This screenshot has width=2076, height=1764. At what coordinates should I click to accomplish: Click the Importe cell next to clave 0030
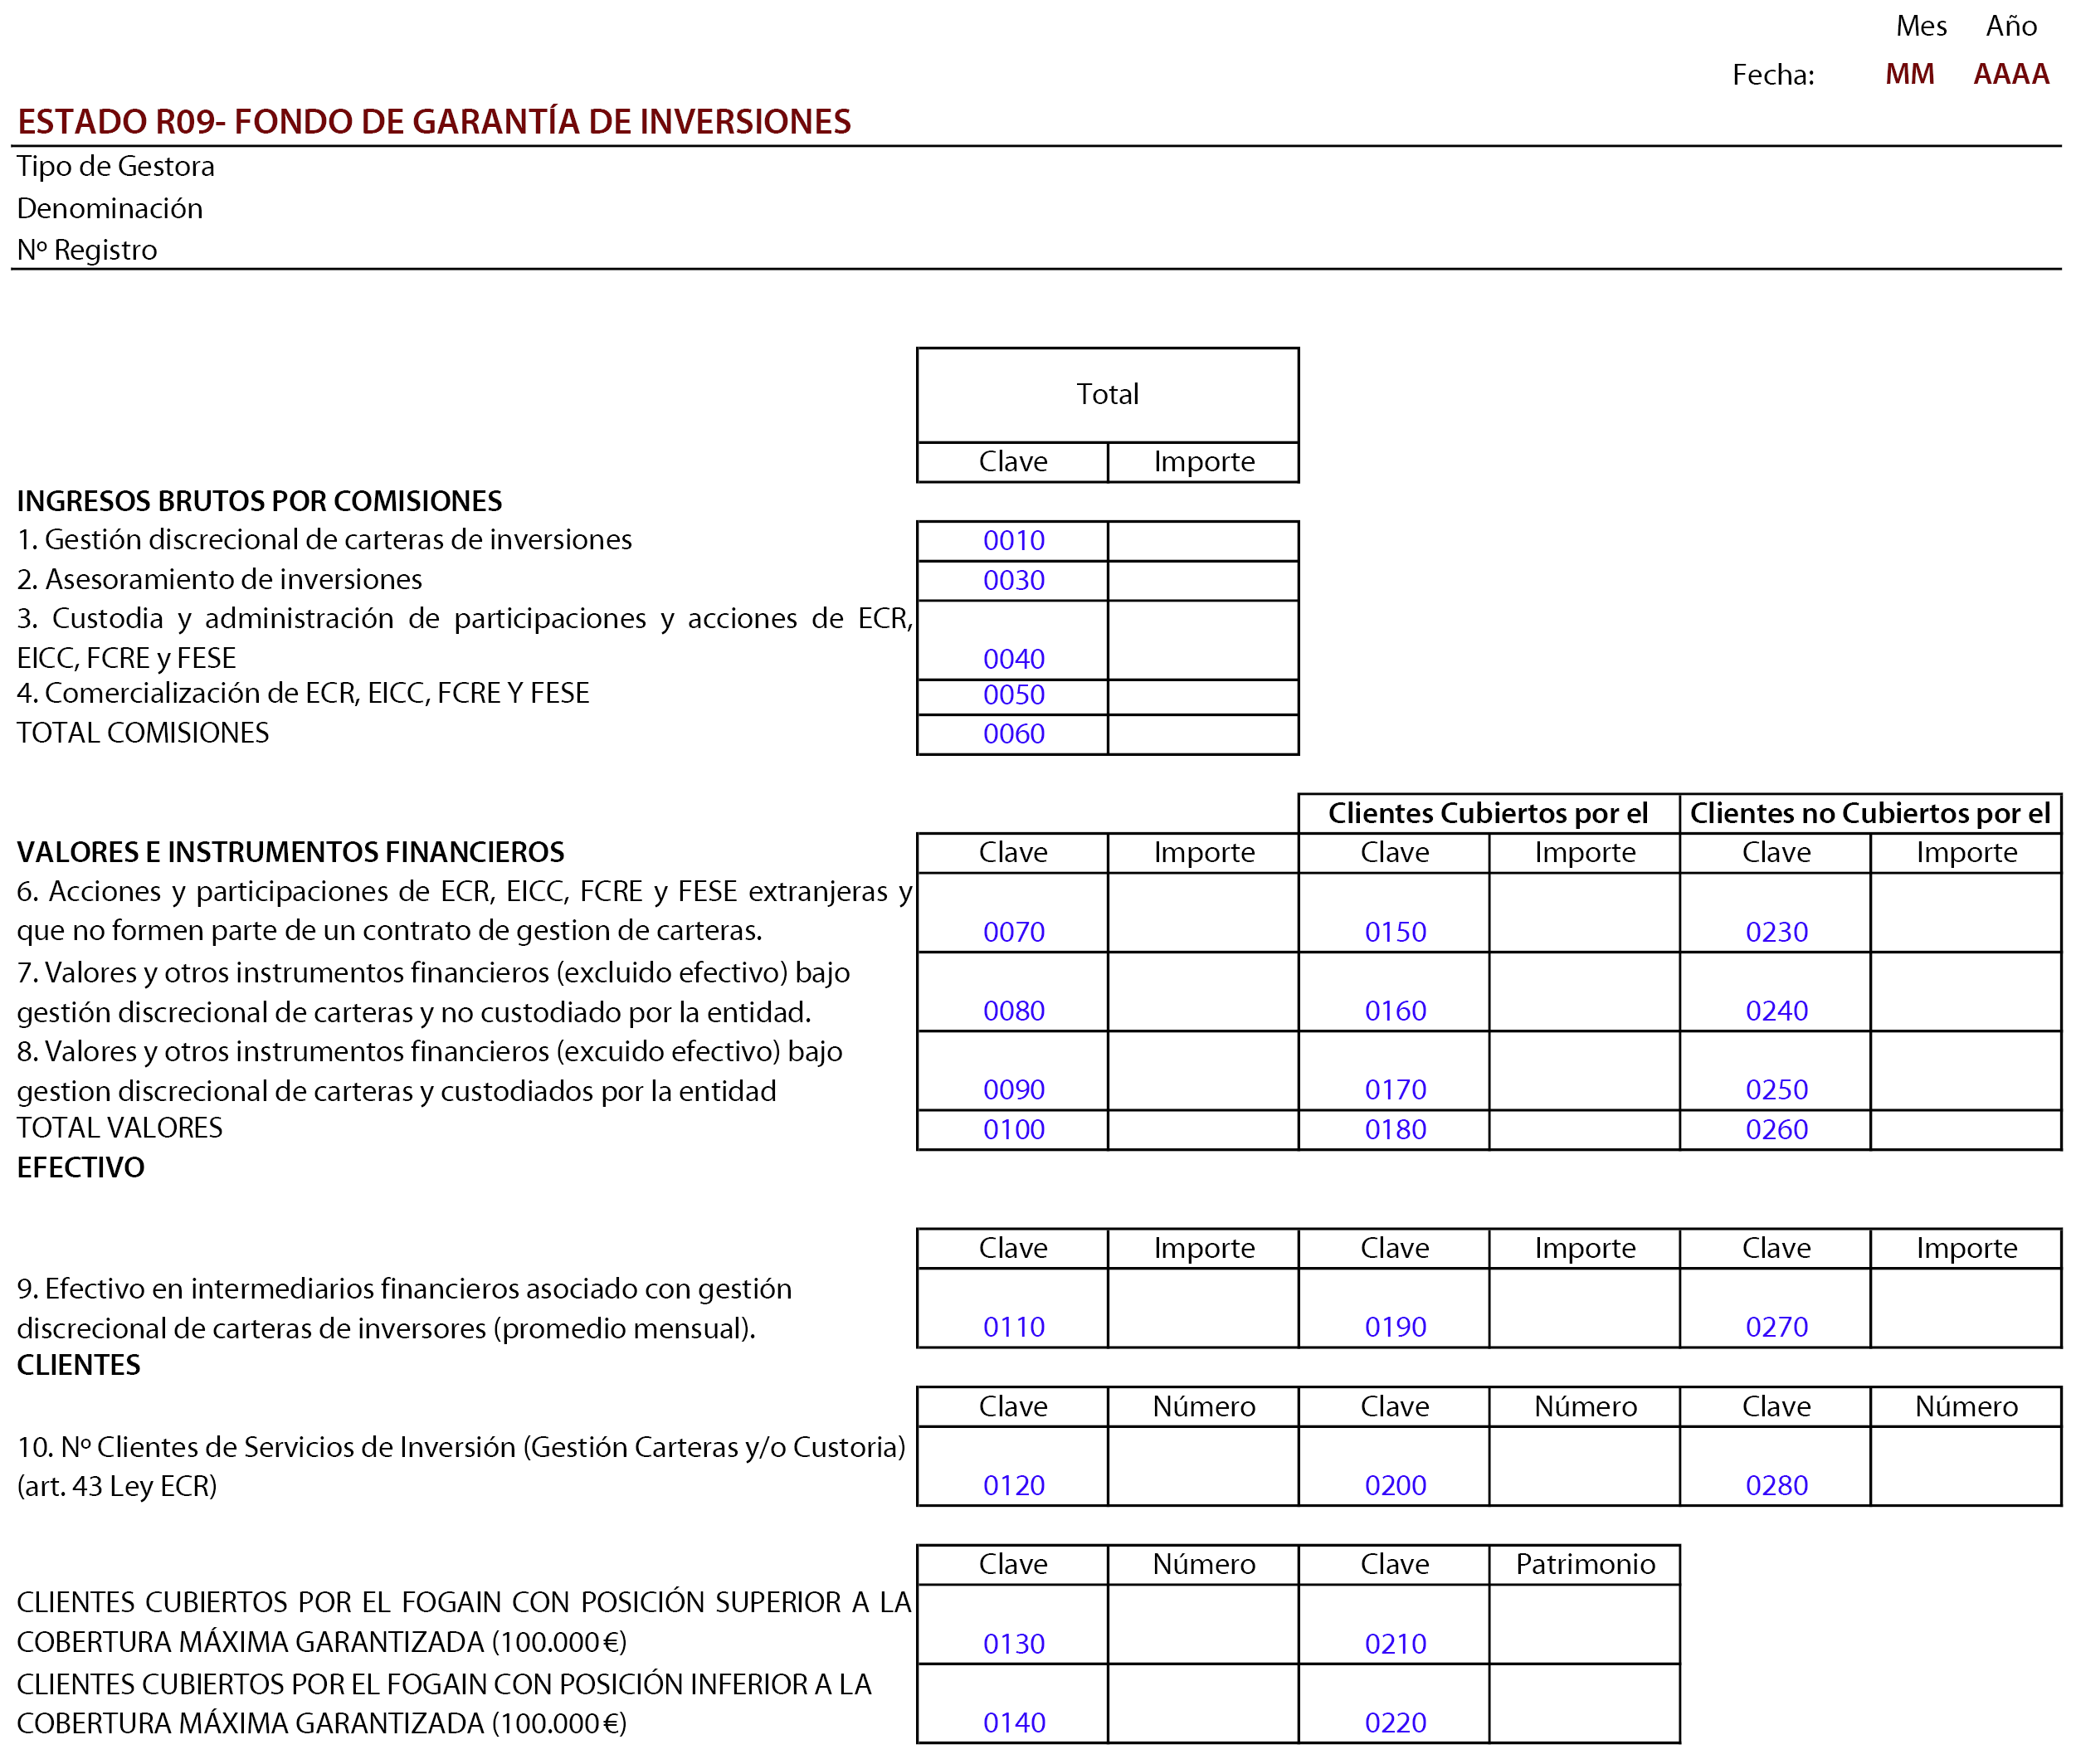click(x=1203, y=581)
